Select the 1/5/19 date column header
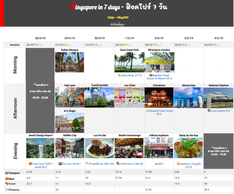Viewport: 234px width, 194px height. pyautogui.click(x=129, y=38)
